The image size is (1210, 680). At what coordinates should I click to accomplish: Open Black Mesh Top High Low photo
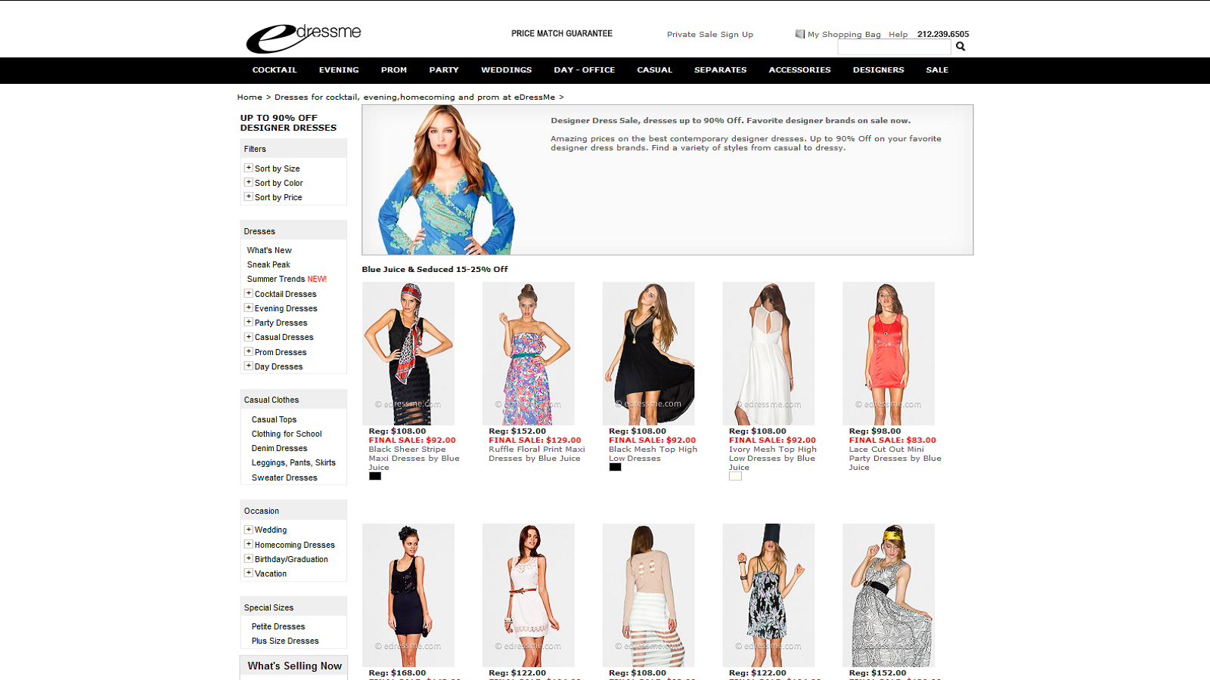(649, 353)
